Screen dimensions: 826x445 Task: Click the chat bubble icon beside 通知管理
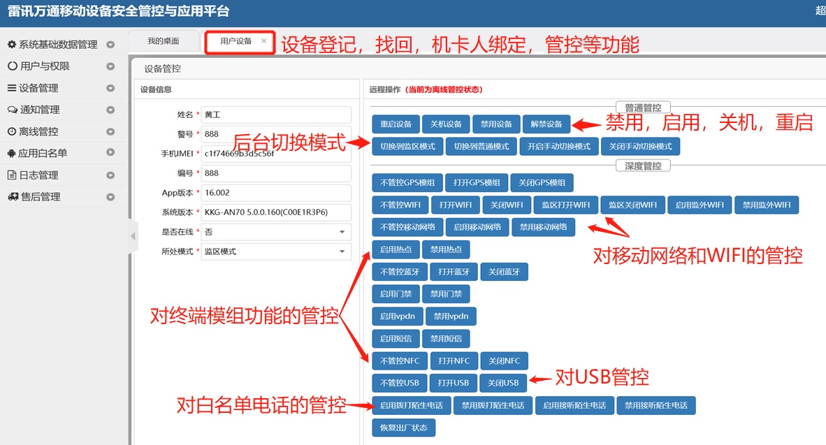click(x=12, y=110)
